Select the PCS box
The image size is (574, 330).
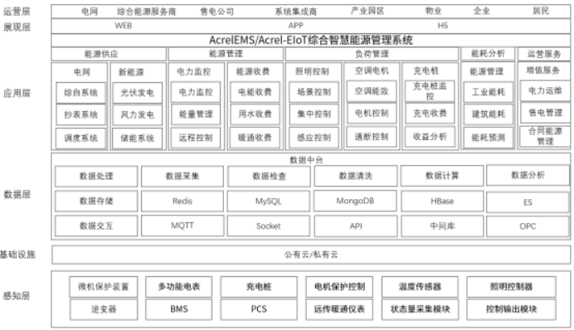[259, 309]
